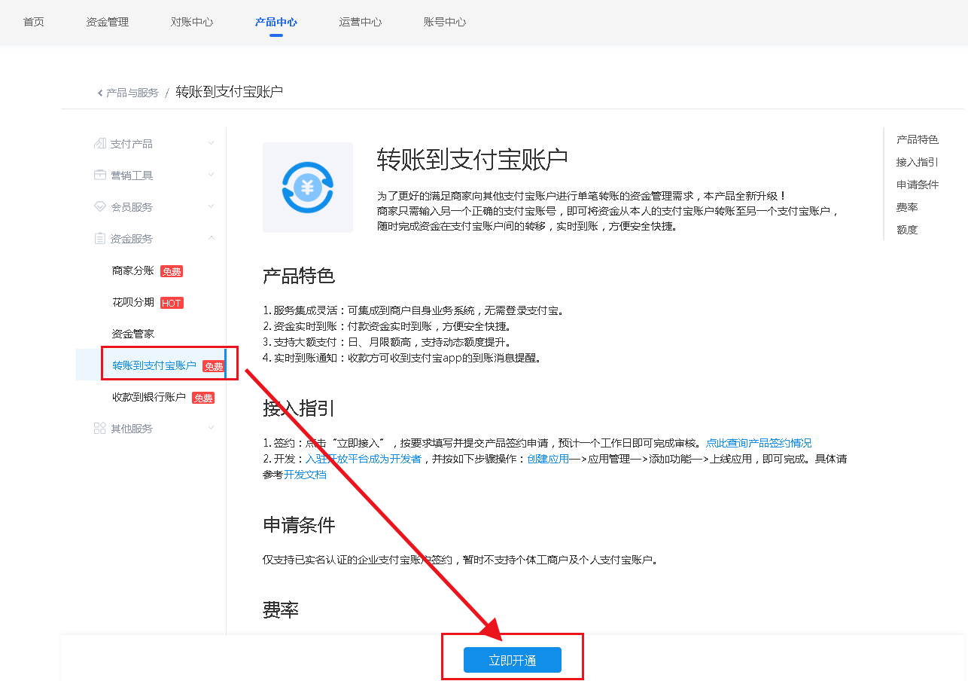The image size is (968, 681).
Task: Click the 资金服务 clipboard icon
Action: (99, 239)
